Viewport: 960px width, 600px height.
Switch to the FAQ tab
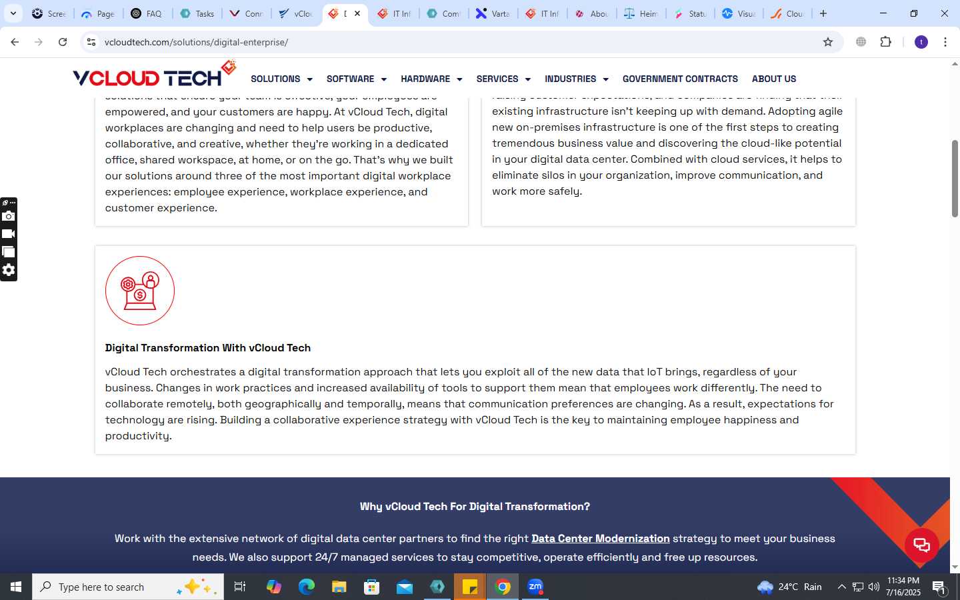[147, 13]
